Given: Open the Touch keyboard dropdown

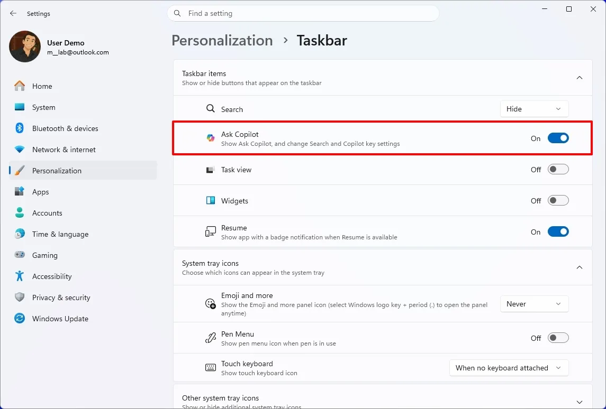Looking at the screenshot, I should pos(509,368).
